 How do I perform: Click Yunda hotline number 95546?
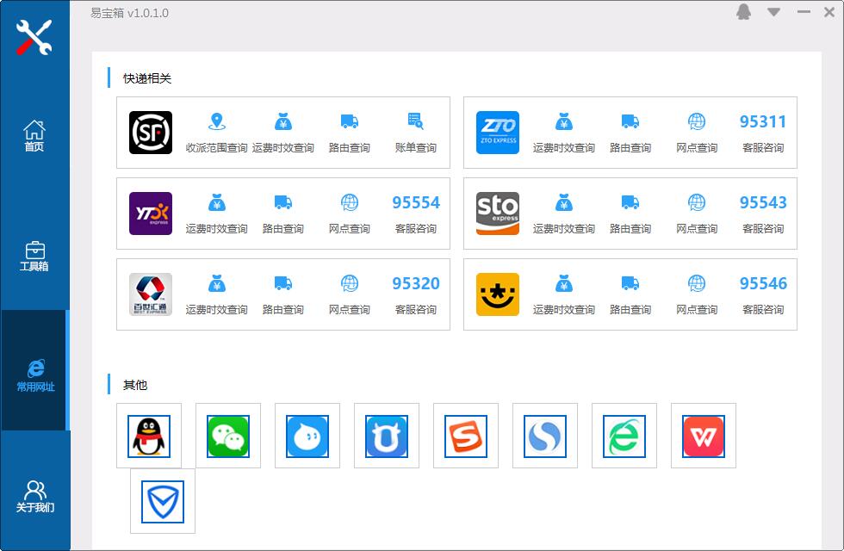[763, 283]
